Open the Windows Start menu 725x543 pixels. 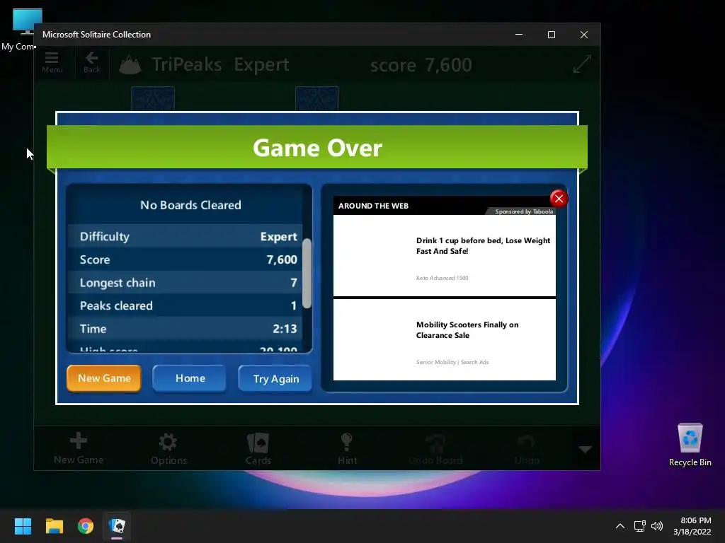[x=23, y=526]
